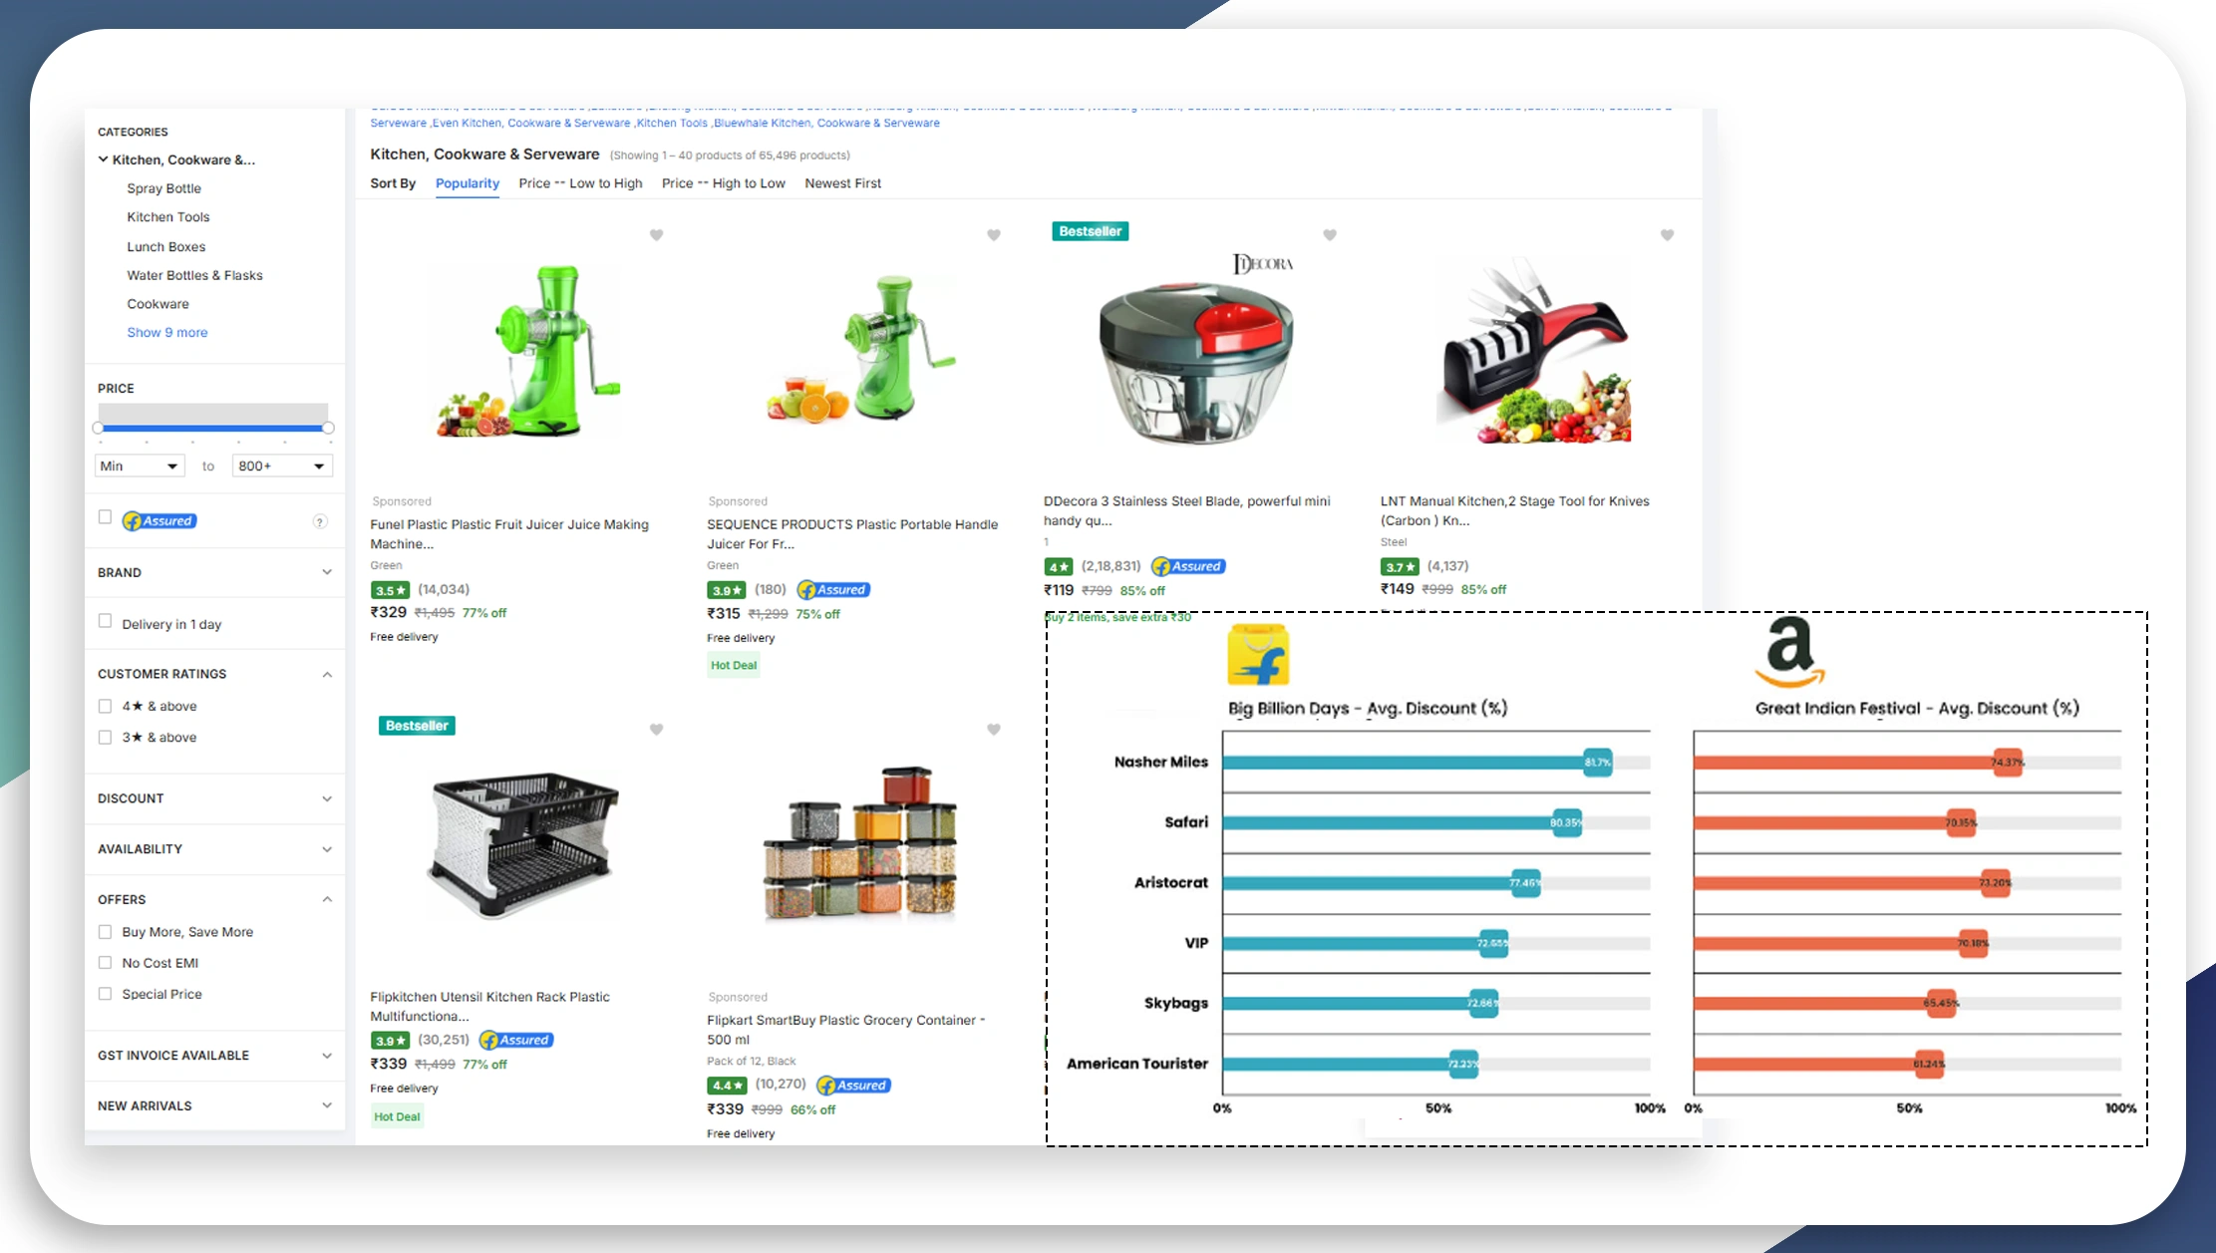Click price slider left handle
Screen dimensions: 2216x1253
point(98,428)
